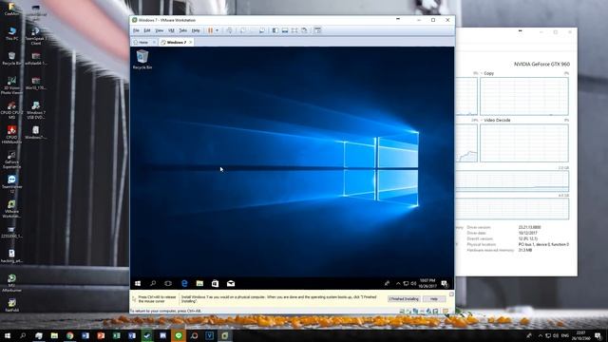Toggle the thumbnail bar toolbar icon
Viewport: 608px width, 342px height.
pyautogui.click(x=285, y=30)
